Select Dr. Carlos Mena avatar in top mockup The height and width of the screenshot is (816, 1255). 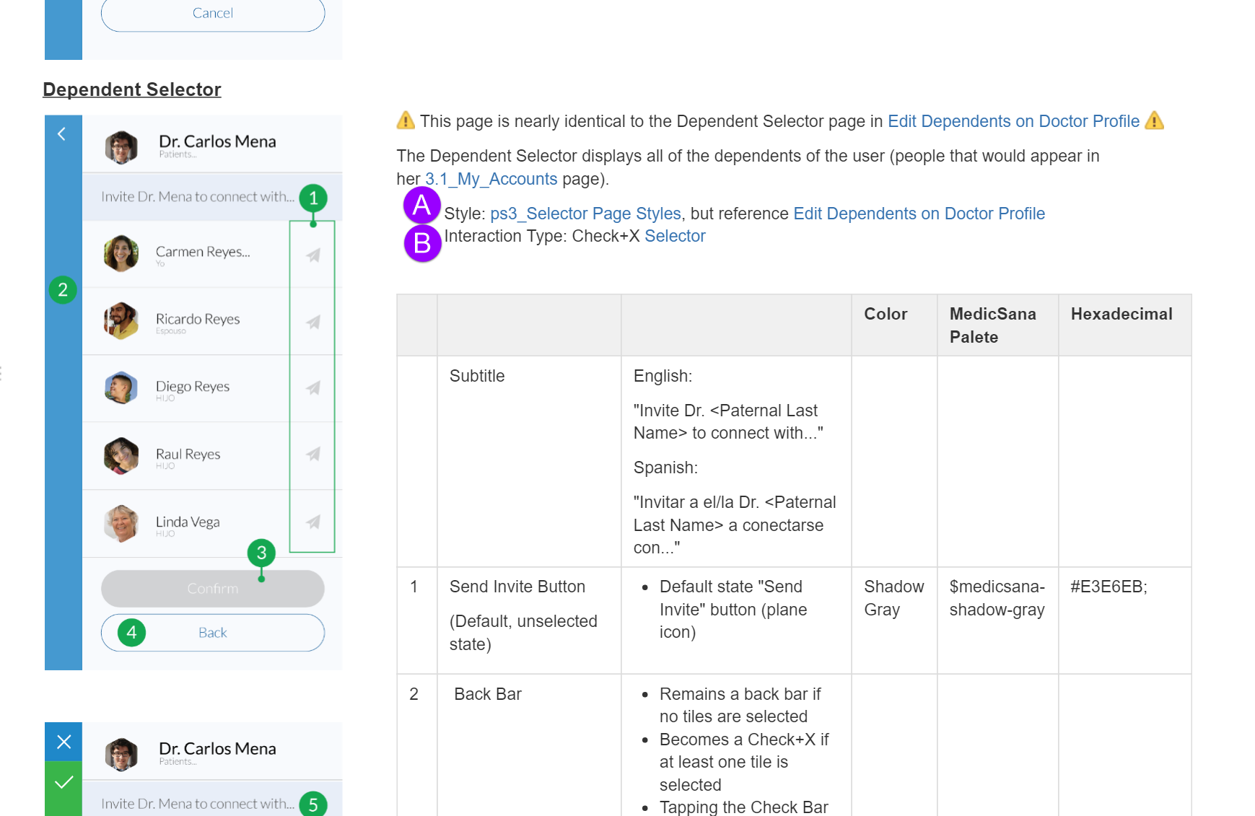121,147
